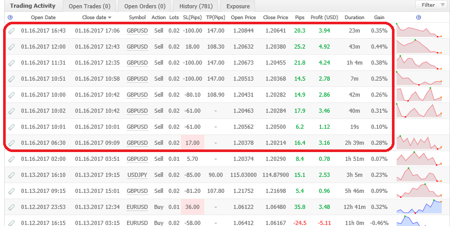Image resolution: width=450 pixels, height=226 pixels.
Task: Switch to the Open Trades (0) tab
Action: click(x=89, y=6)
